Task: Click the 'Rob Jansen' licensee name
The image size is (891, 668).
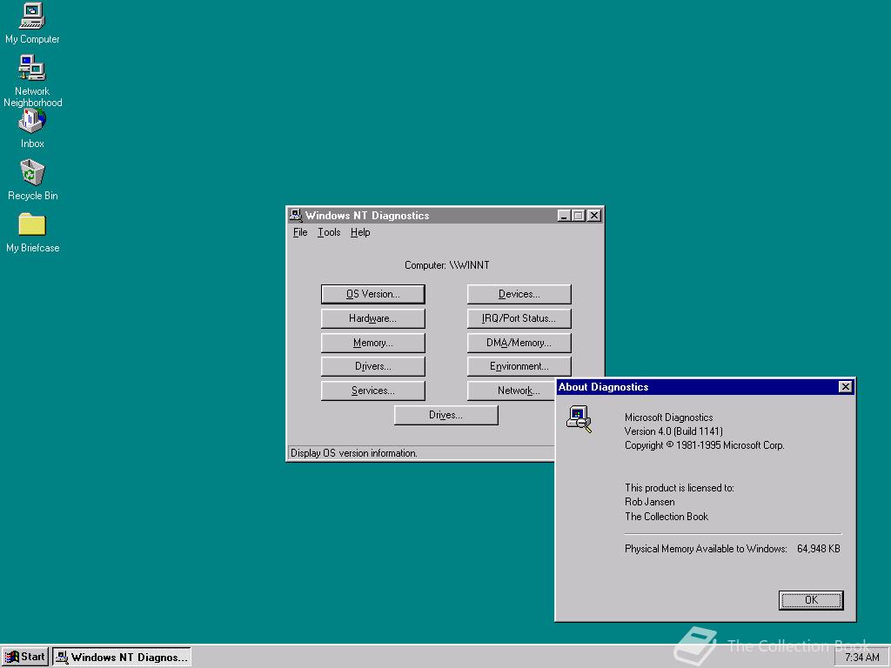Action: pyautogui.click(x=649, y=502)
